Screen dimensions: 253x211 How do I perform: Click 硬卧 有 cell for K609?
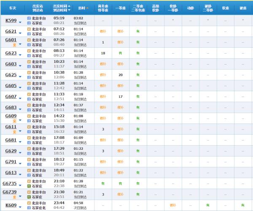[208, 205]
